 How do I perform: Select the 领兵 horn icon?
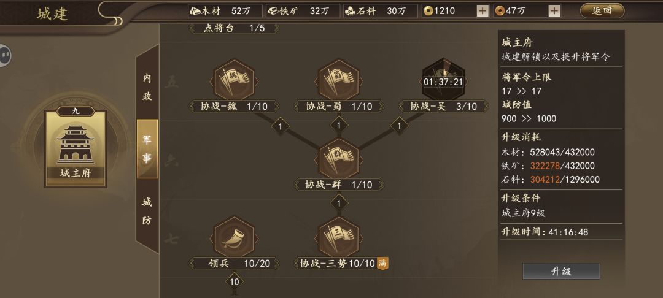tap(234, 237)
